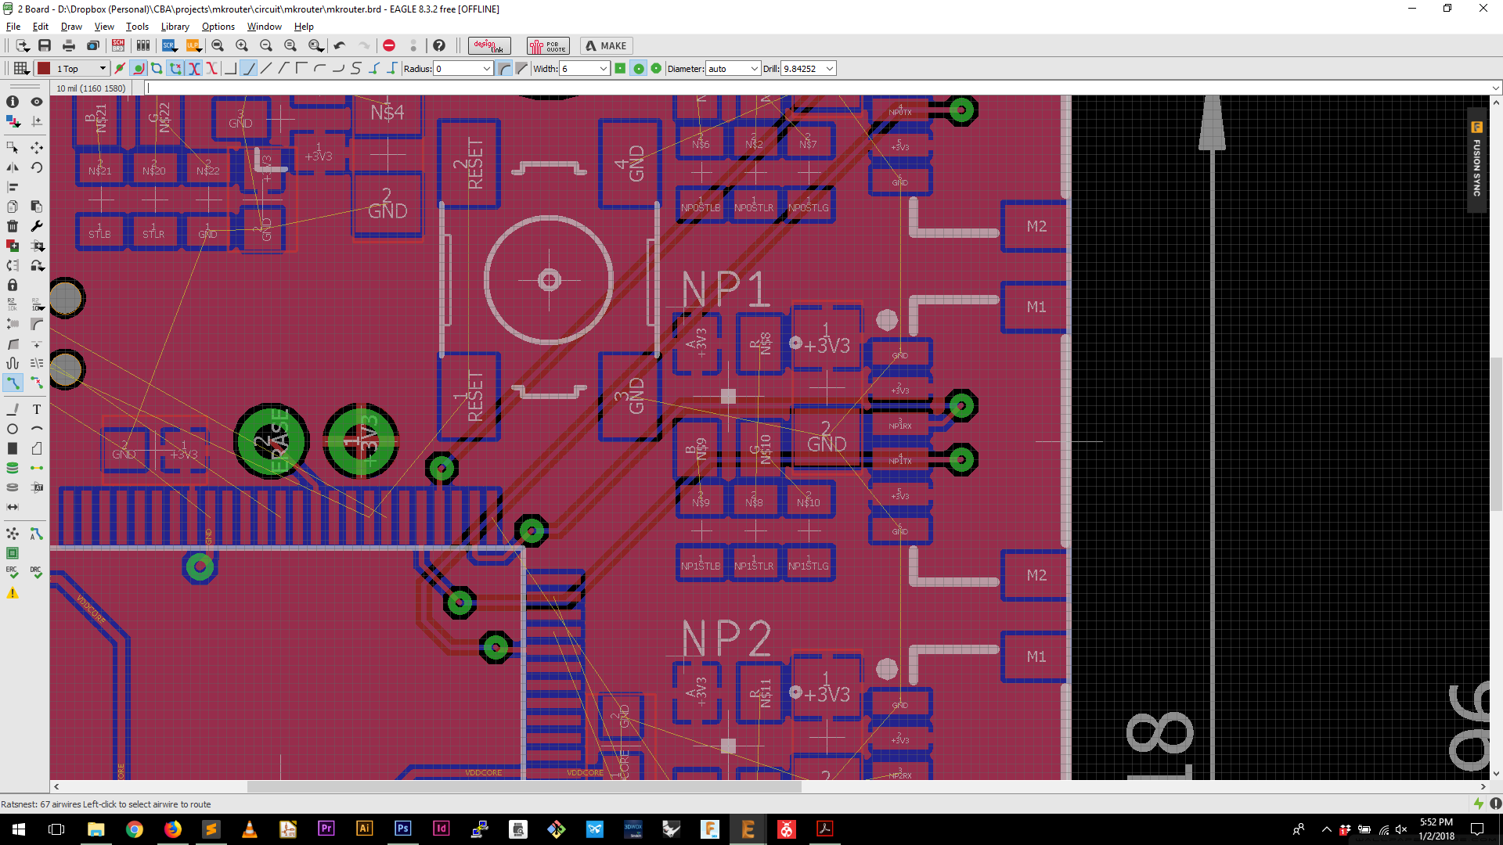Toggle the 45-degree wire bend style
The image size is (1503, 845).
click(249, 69)
